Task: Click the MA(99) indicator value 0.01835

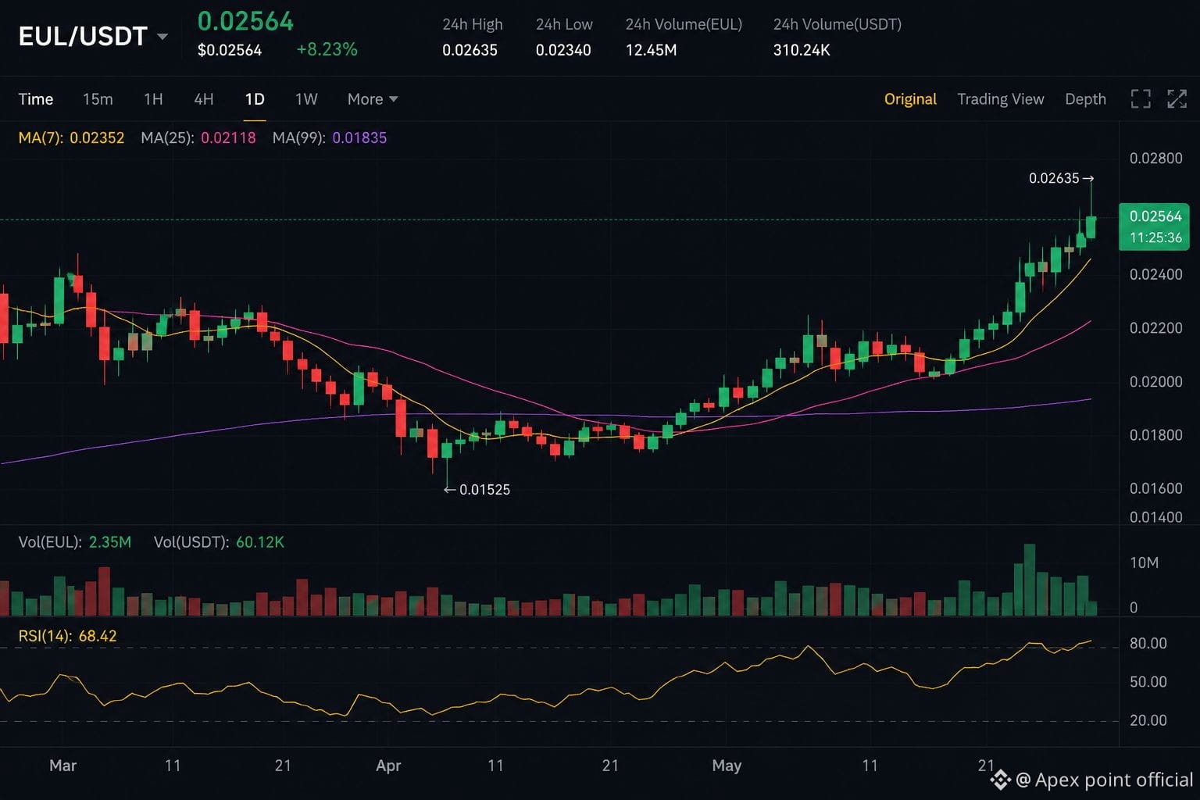Action: 359,137
